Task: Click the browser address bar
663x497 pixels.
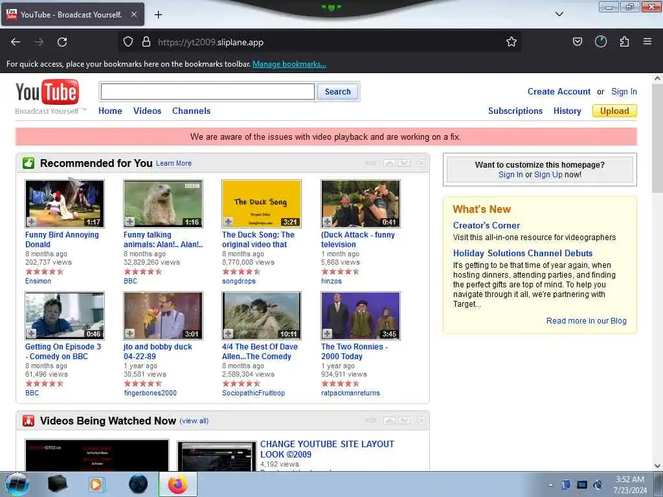Action: [x=319, y=42]
